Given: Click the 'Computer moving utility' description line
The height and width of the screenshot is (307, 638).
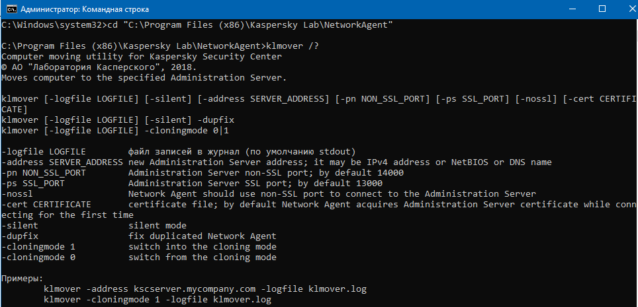Looking at the screenshot, I should [142, 57].
